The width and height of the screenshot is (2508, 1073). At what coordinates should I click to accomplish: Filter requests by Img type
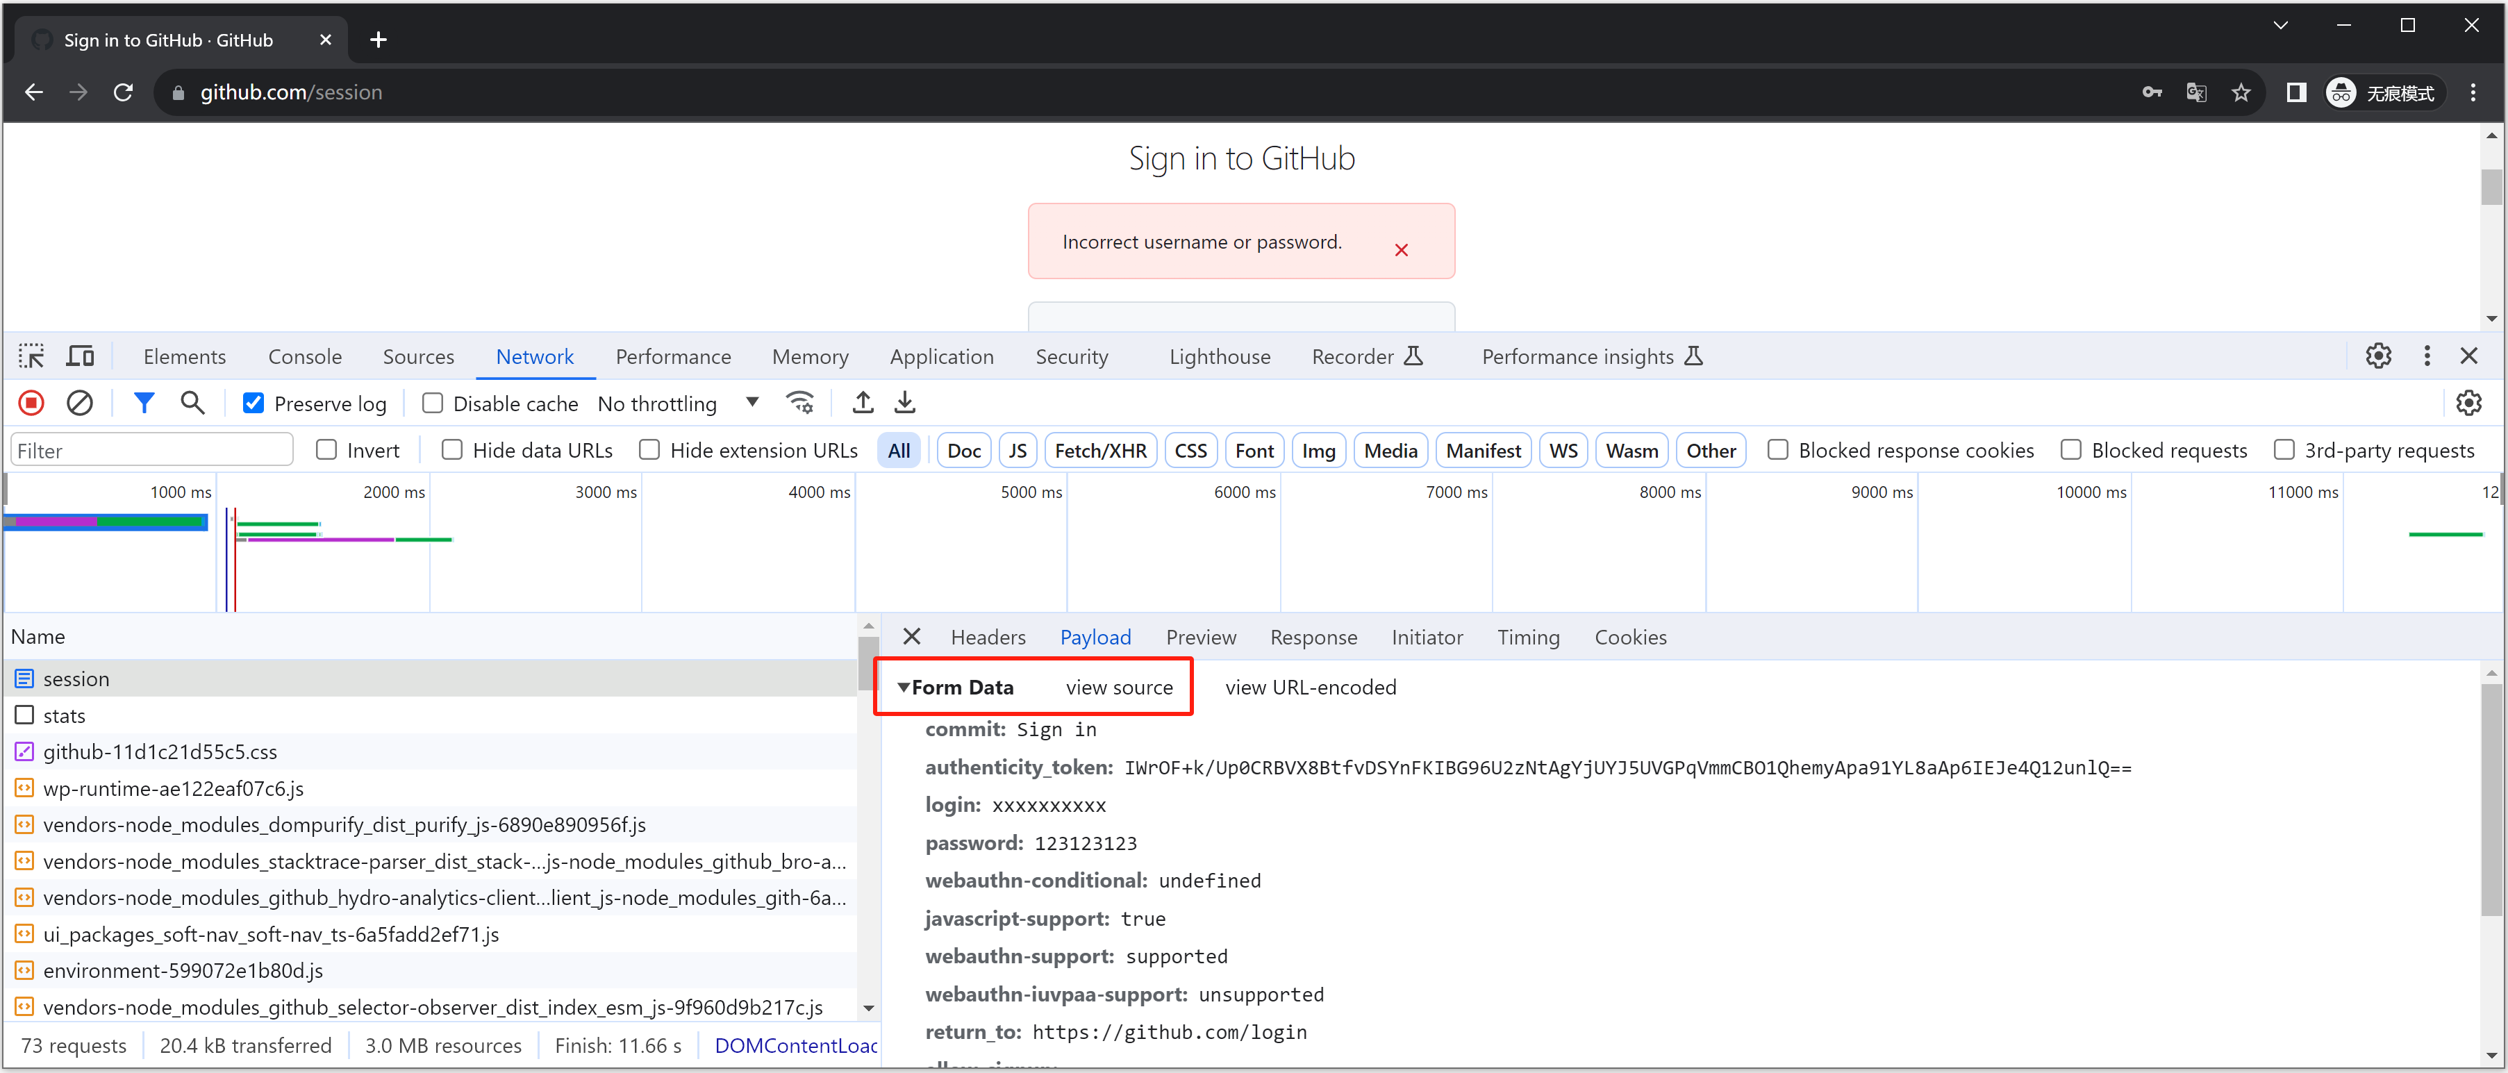1318,450
